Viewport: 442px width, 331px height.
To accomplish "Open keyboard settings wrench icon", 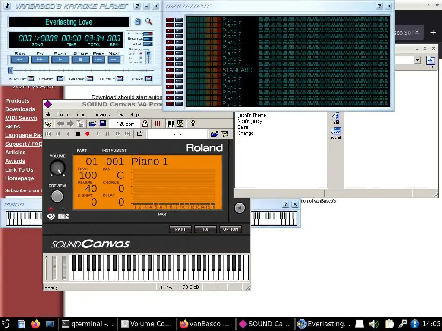I will 180,124.
